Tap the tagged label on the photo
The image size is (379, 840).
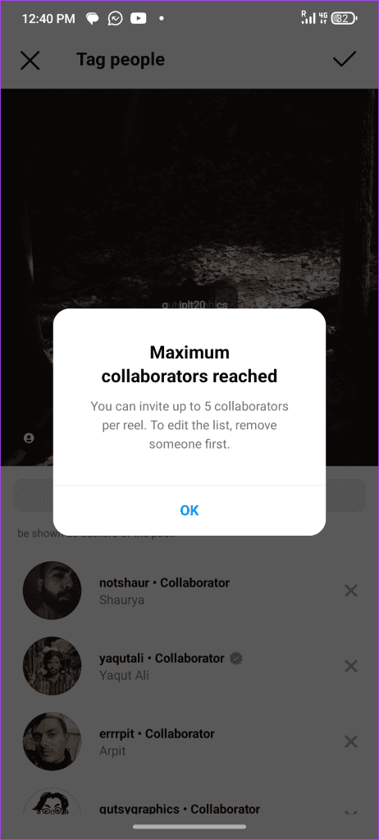coord(194,305)
